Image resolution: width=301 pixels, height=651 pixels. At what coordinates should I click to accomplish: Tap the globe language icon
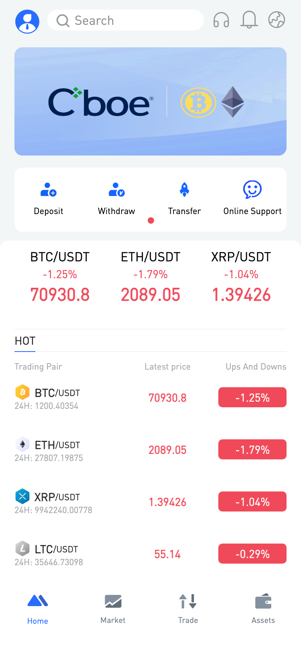click(x=277, y=20)
